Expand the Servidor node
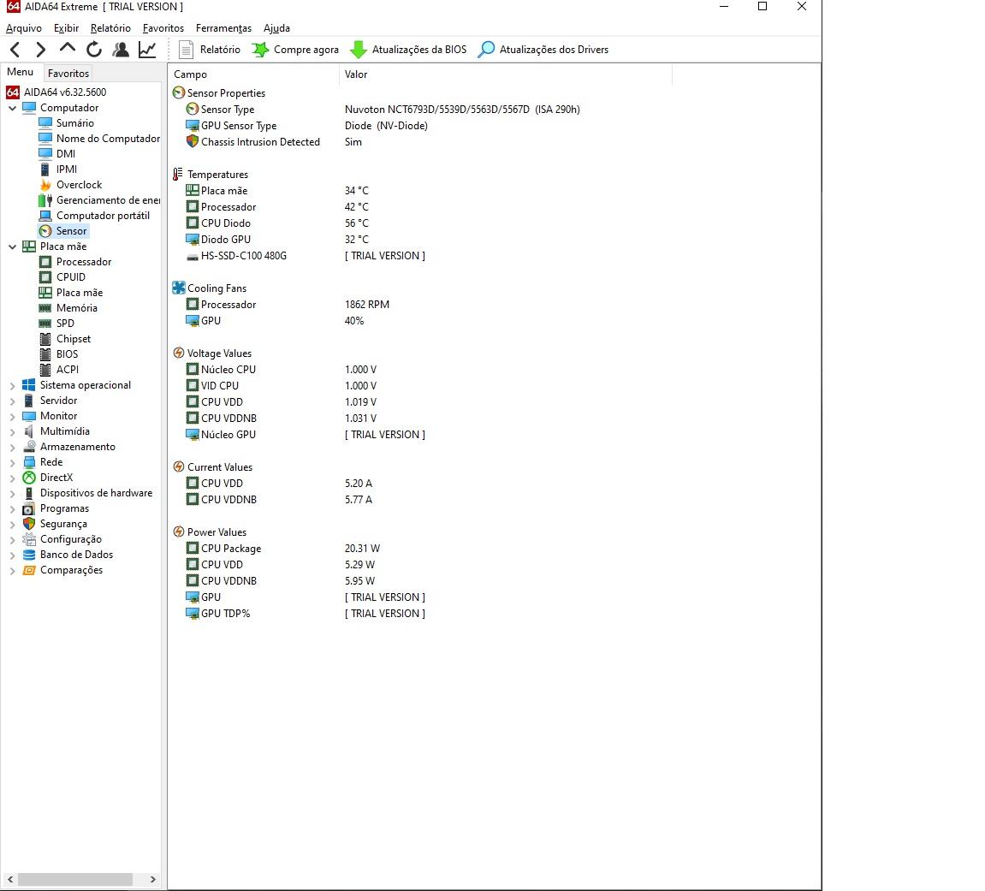Screen dimensions: 985x891 point(12,401)
